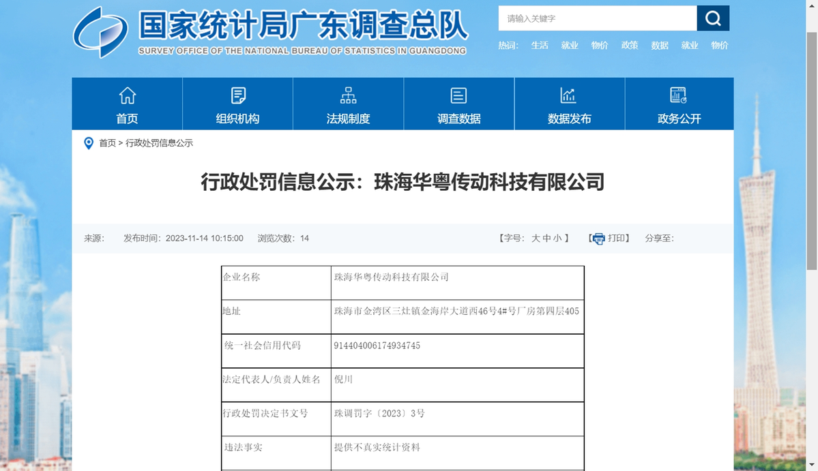This screenshot has height=471, width=818.
Task: Click the 调查数据 list icon
Action: [458, 95]
